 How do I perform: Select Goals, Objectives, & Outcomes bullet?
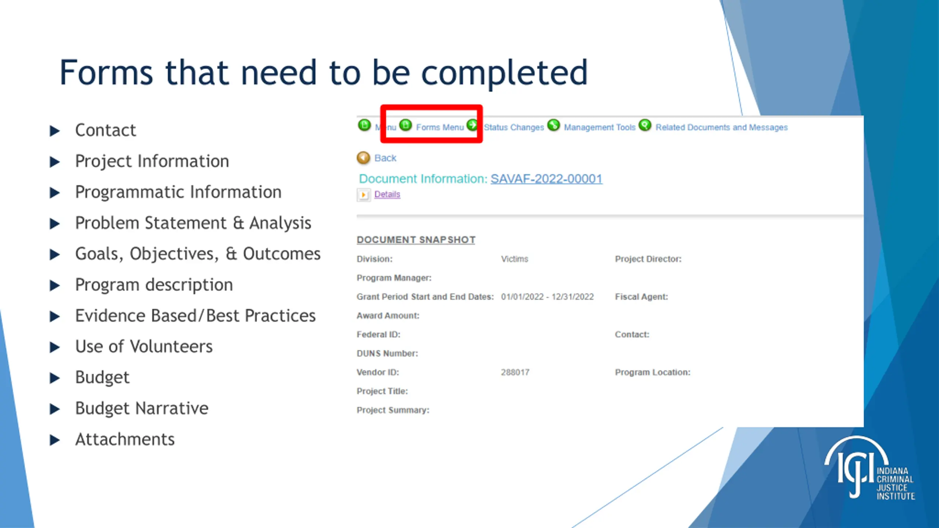[x=198, y=254]
